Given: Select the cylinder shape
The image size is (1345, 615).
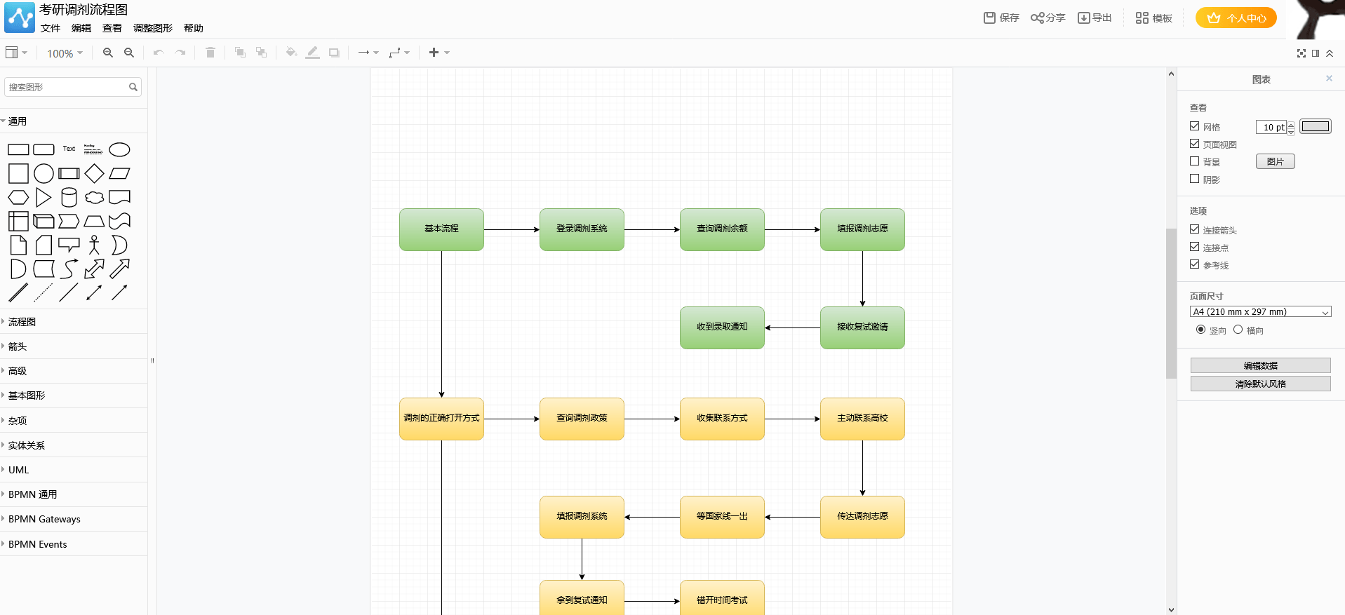Looking at the screenshot, I should [x=69, y=198].
